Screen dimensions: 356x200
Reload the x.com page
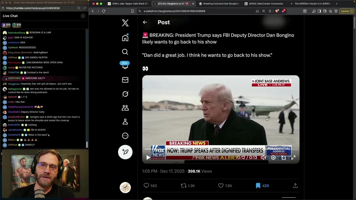(x=104, y=11)
